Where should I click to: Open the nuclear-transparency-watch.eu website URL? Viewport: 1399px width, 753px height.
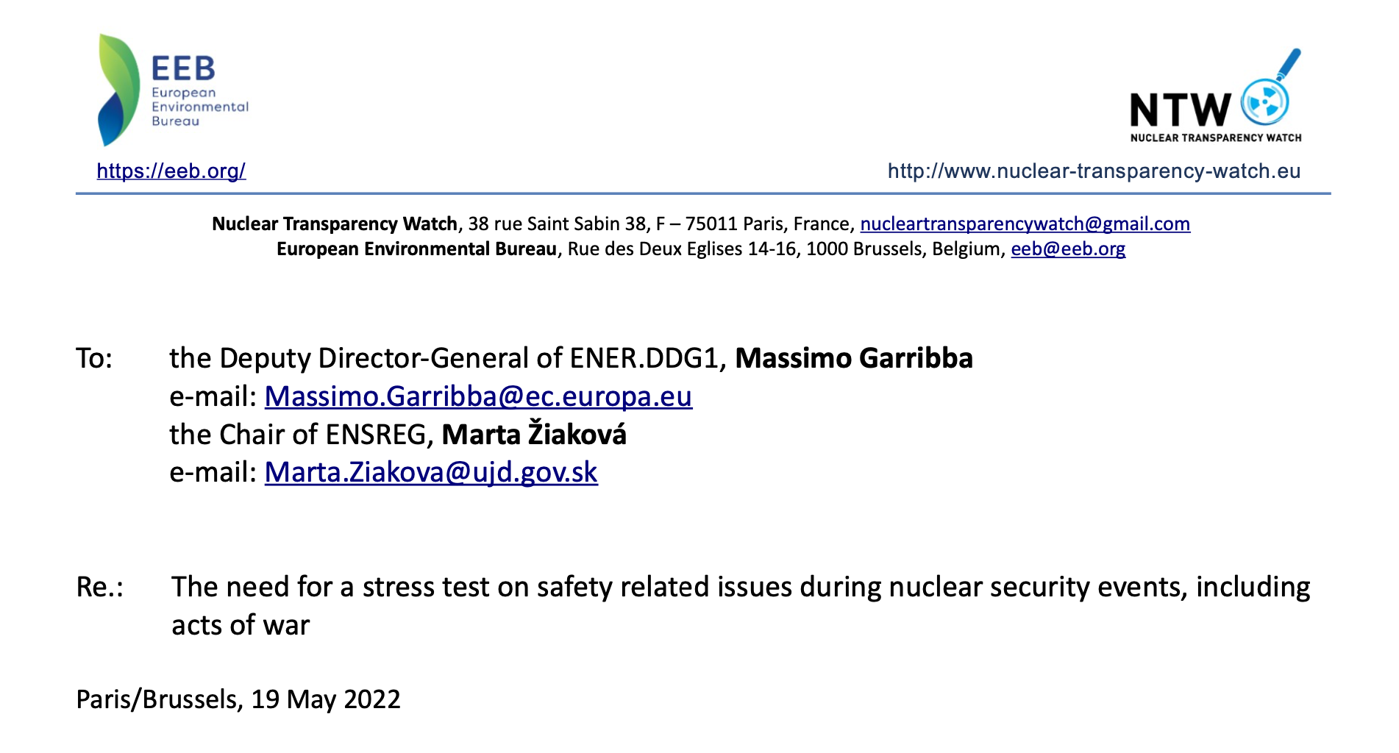click(x=1094, y=171)
